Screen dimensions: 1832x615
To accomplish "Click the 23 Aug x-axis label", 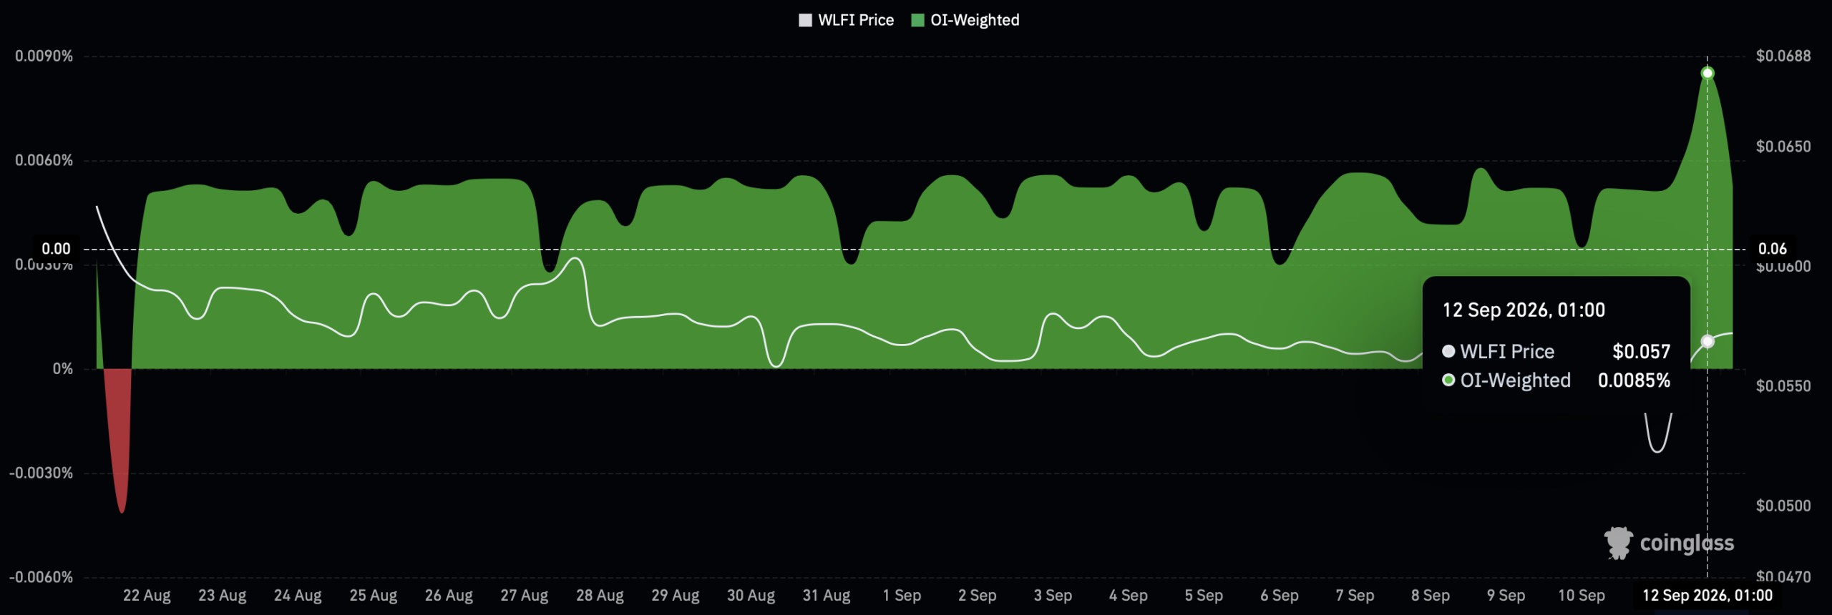I will 223,595.
